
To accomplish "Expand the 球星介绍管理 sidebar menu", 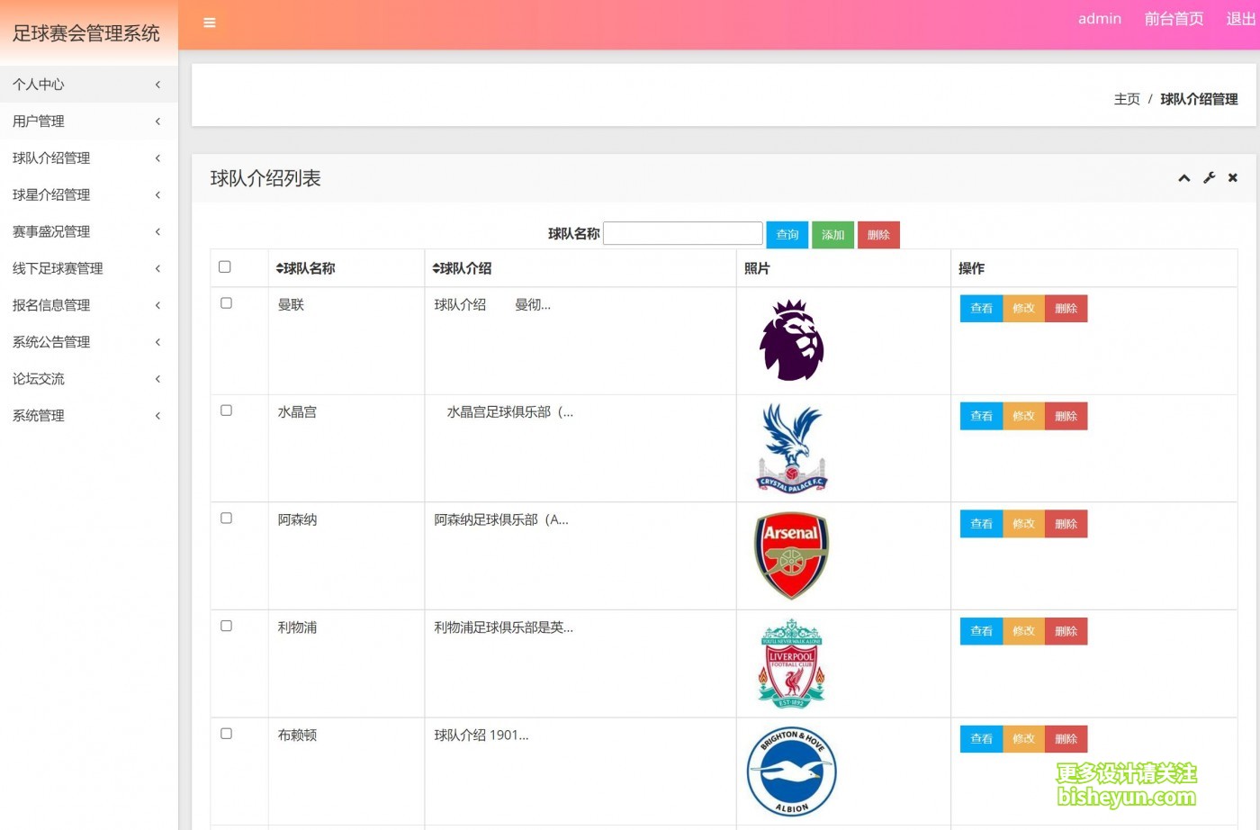I will 88,194.
